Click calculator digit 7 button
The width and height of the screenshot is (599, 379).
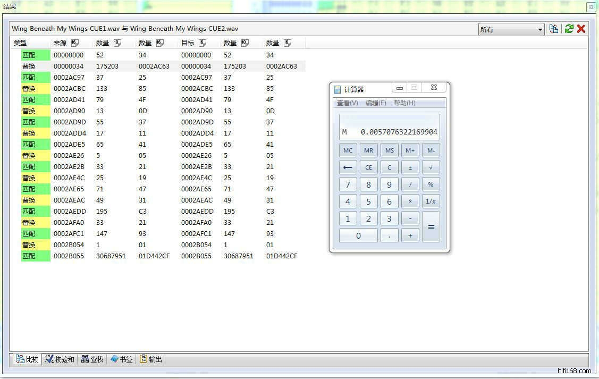pyautogui.click(x=348, y=184)
